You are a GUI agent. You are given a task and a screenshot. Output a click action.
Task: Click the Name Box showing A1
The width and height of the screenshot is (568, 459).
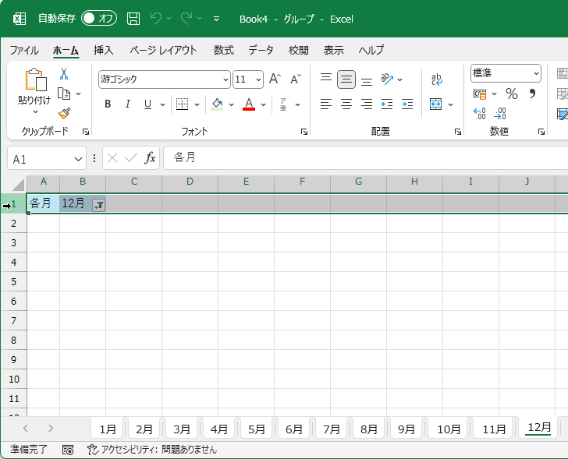tap(47, 158)
